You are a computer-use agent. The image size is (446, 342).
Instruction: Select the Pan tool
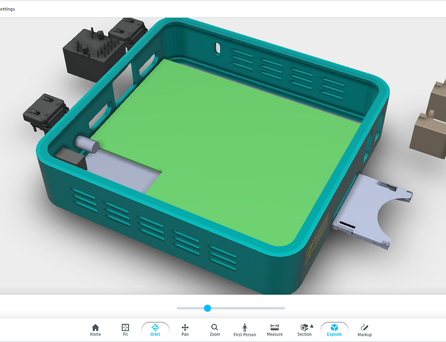(185, 330)
